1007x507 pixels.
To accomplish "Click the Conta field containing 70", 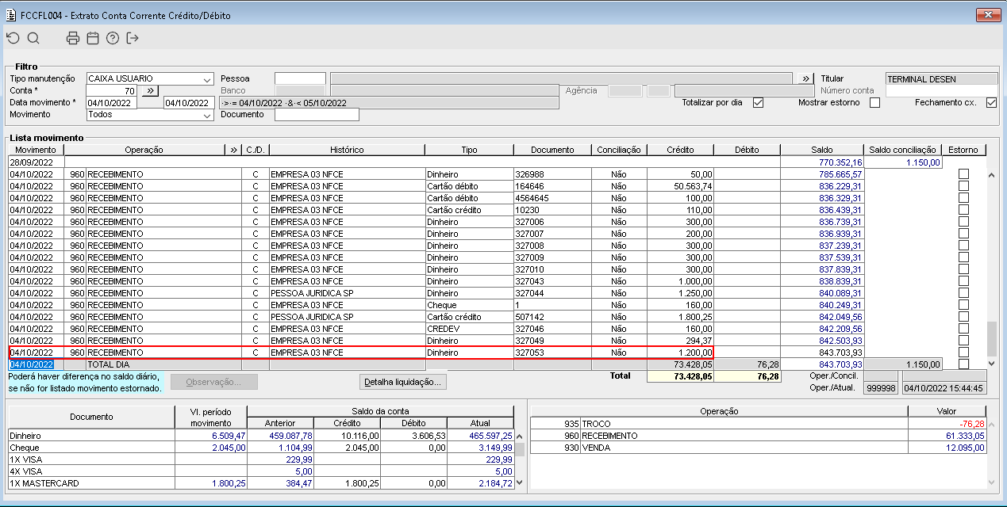I will (x=113, y=90).
